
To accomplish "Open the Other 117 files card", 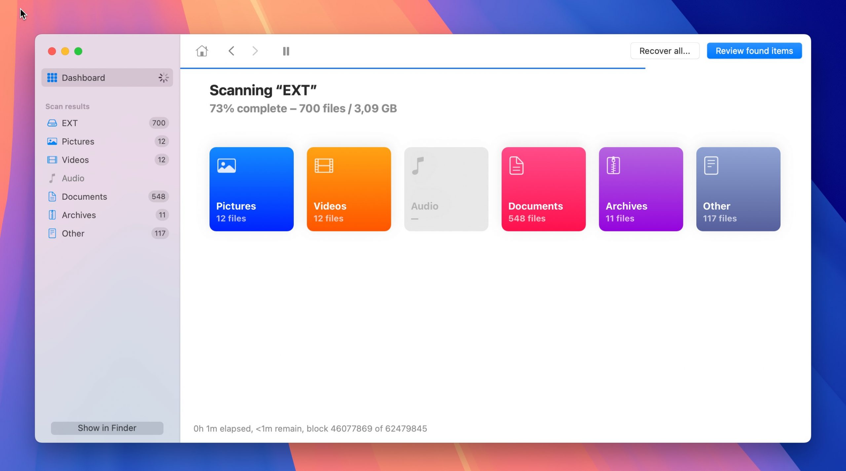I will 738,189.
